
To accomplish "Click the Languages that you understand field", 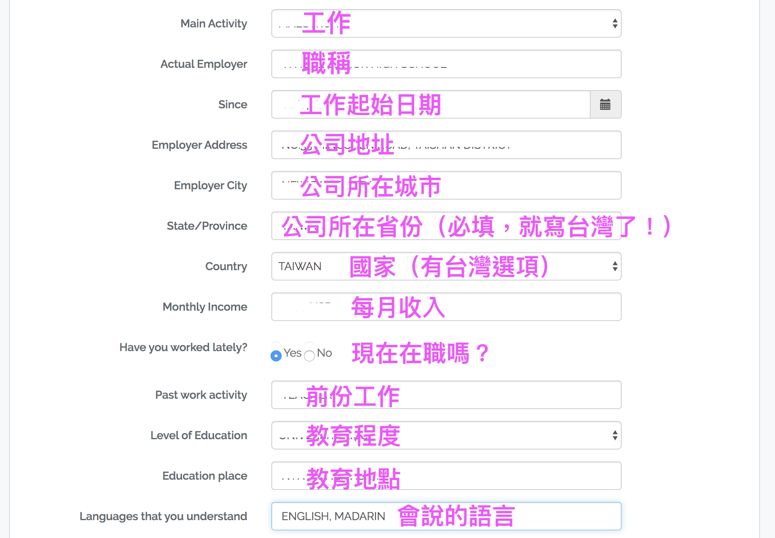I will pos(446,517).
